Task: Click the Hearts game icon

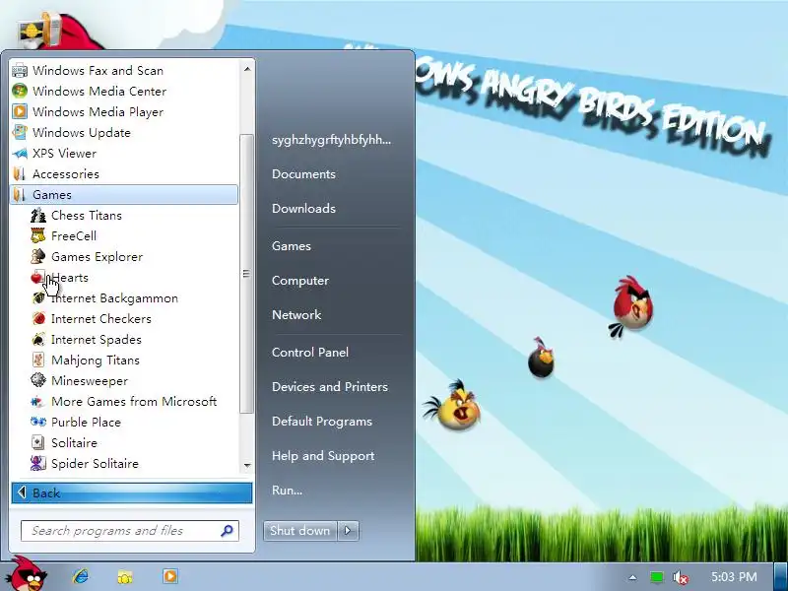Action: (x=38, y=277)
